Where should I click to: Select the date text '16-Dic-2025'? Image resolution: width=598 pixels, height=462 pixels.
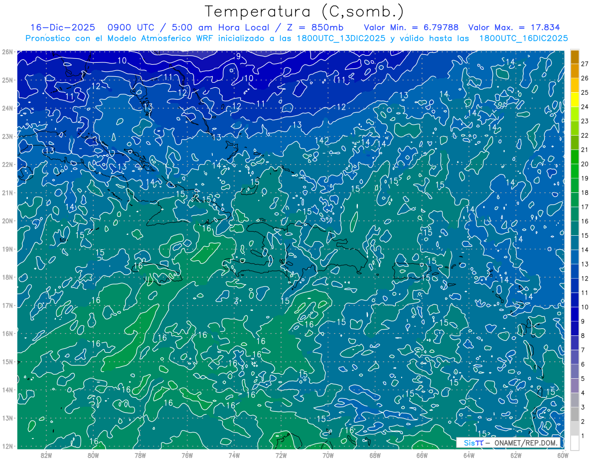[62, 27]
